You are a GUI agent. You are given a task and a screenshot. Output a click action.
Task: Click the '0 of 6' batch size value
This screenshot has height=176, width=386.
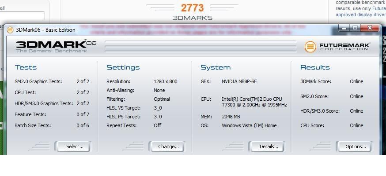tap(83, 125)
